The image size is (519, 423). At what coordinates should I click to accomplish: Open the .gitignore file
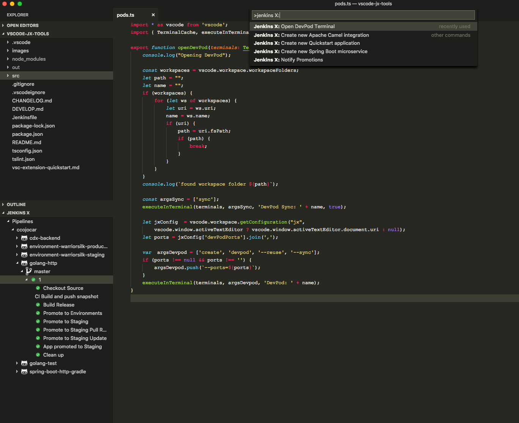pos(57,84)
